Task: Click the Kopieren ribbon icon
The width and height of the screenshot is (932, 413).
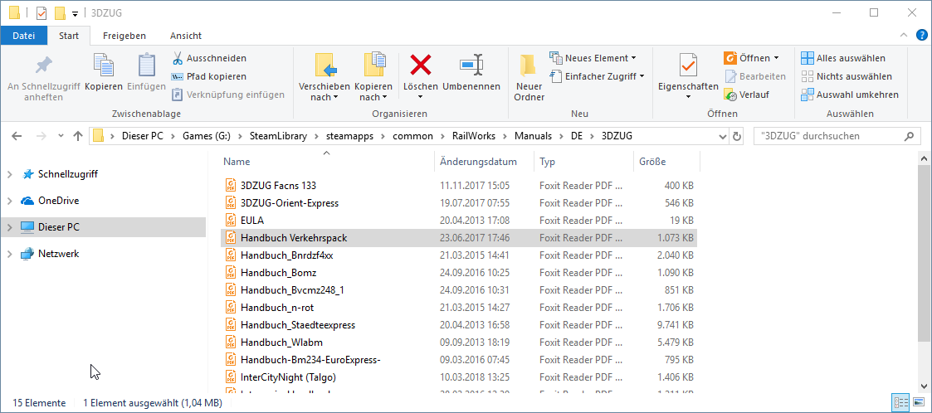Action: [x=104, y=66]
